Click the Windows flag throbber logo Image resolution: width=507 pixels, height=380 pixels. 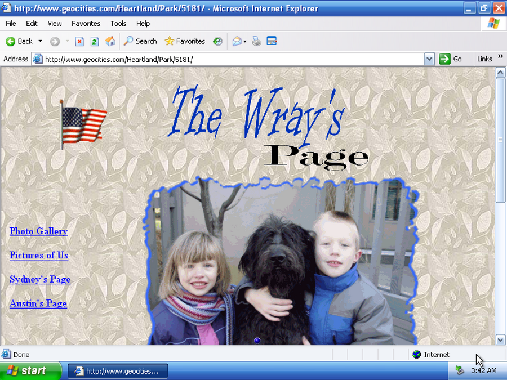tap(493, 24)
